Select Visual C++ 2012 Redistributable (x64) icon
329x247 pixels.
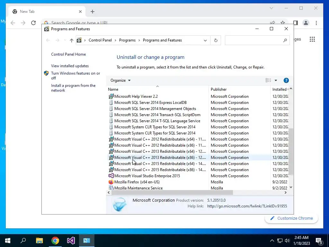point(111,139)
